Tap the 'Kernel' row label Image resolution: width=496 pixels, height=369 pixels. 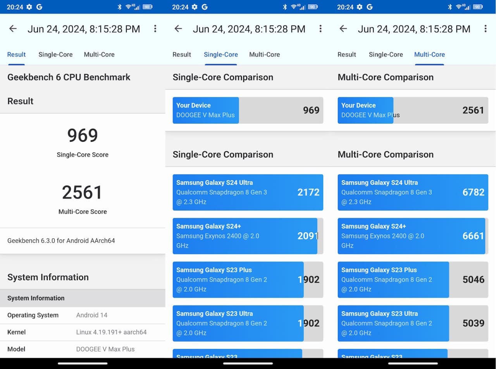click(x=17, y=332)
